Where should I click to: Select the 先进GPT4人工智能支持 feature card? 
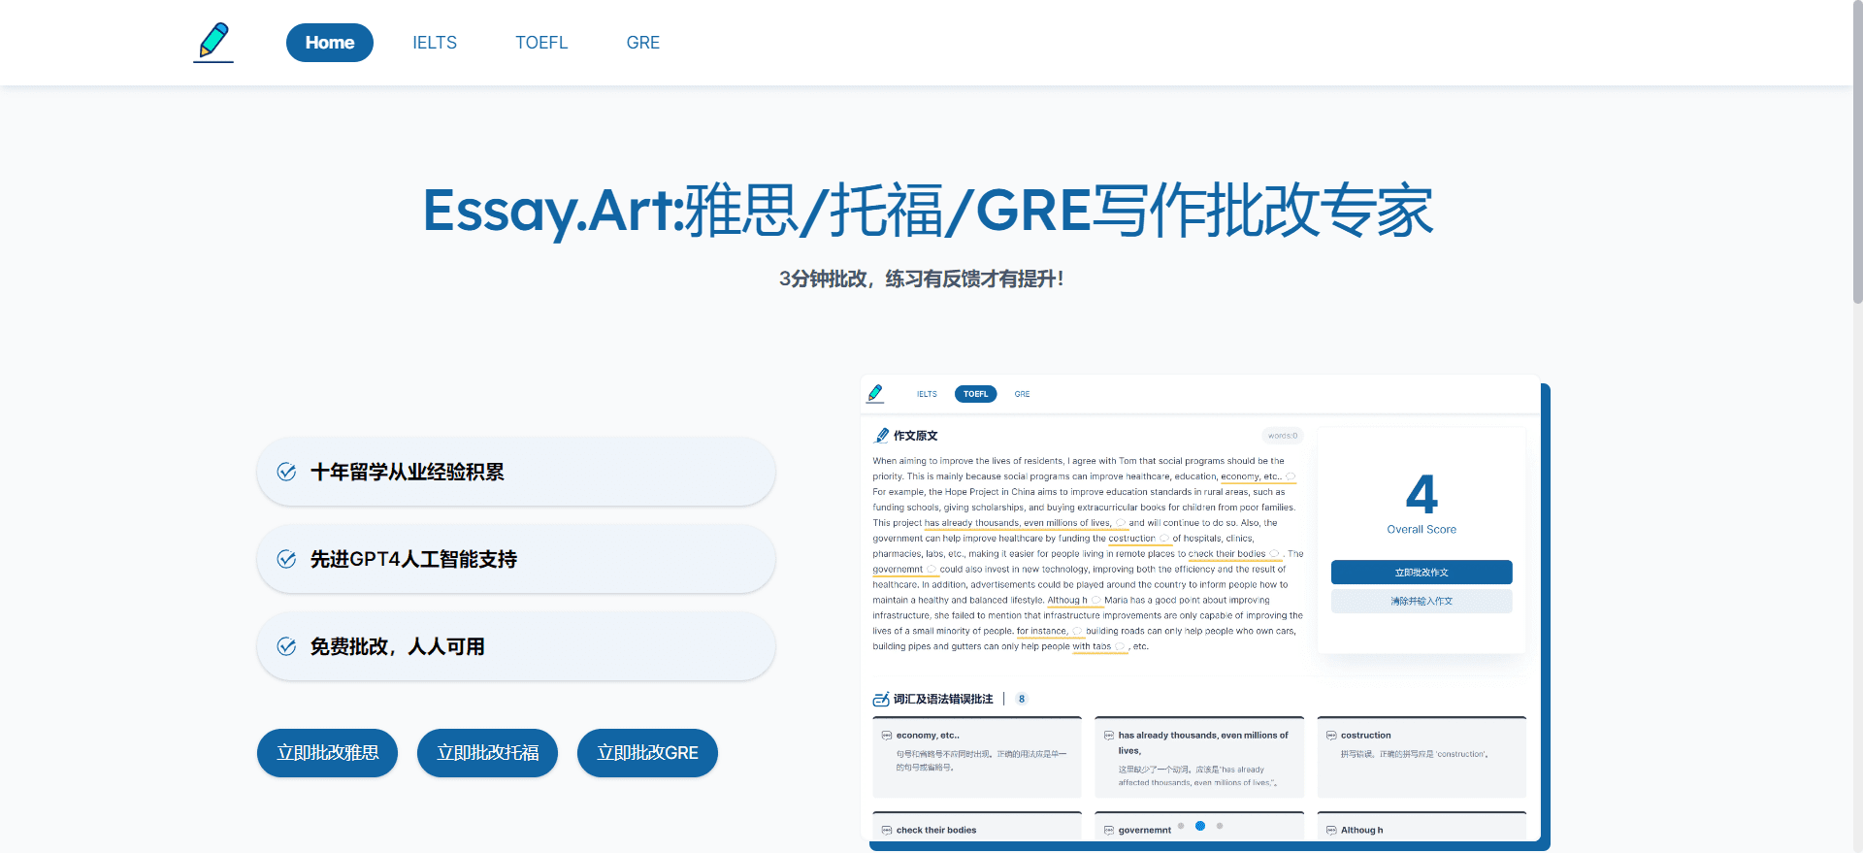pyautogui.click(x=516, y=559)
